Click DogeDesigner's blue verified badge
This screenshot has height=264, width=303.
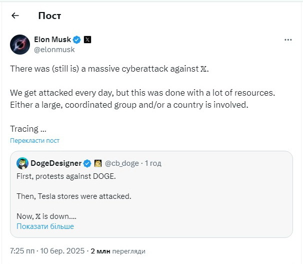coord(86,163)
